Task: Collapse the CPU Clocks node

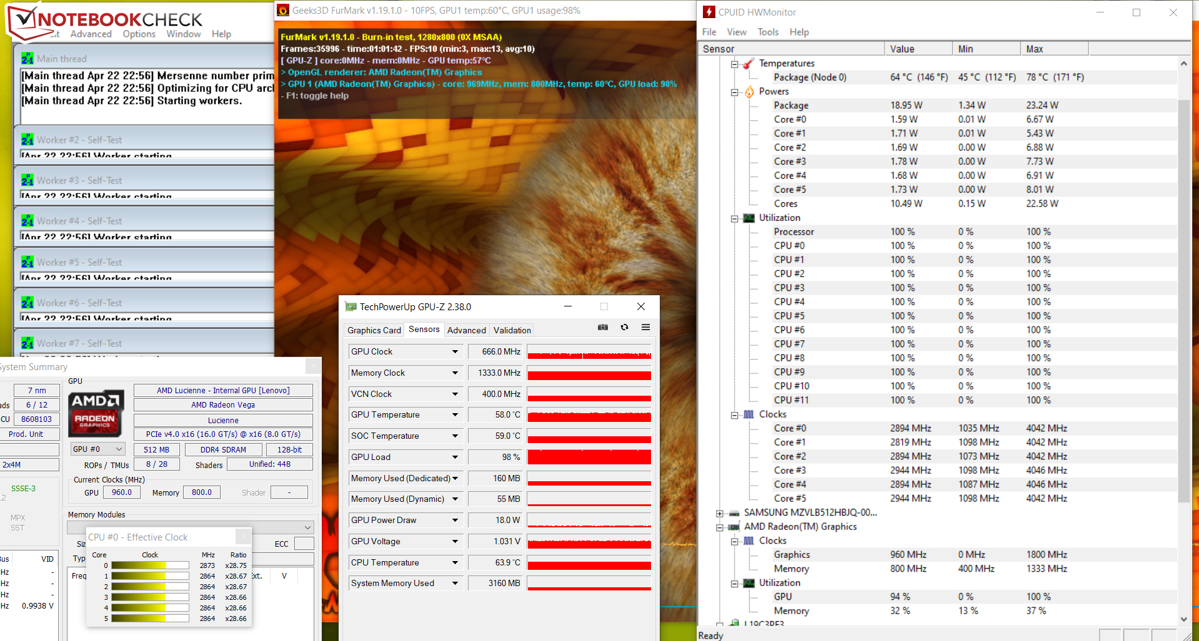Action: click(x=734, y=415)
